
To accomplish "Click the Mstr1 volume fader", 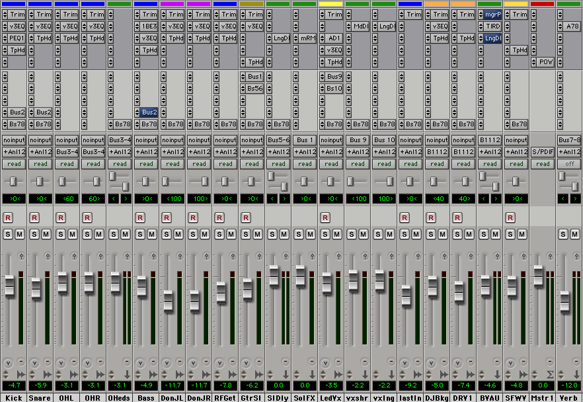I will [538, 276].
